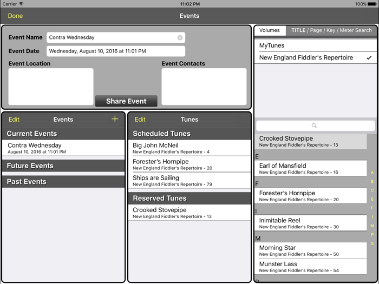Click the Share Event button
The width and height of the screenshot is (379, 284).
click(126, 101)
